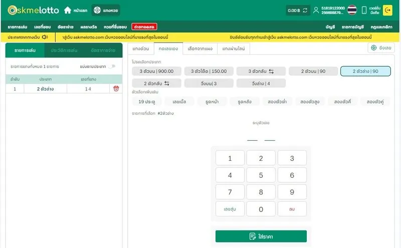Screen dimensions: 401x248
Task: Click the announcement speaker icon
Action: coord(45,37)
